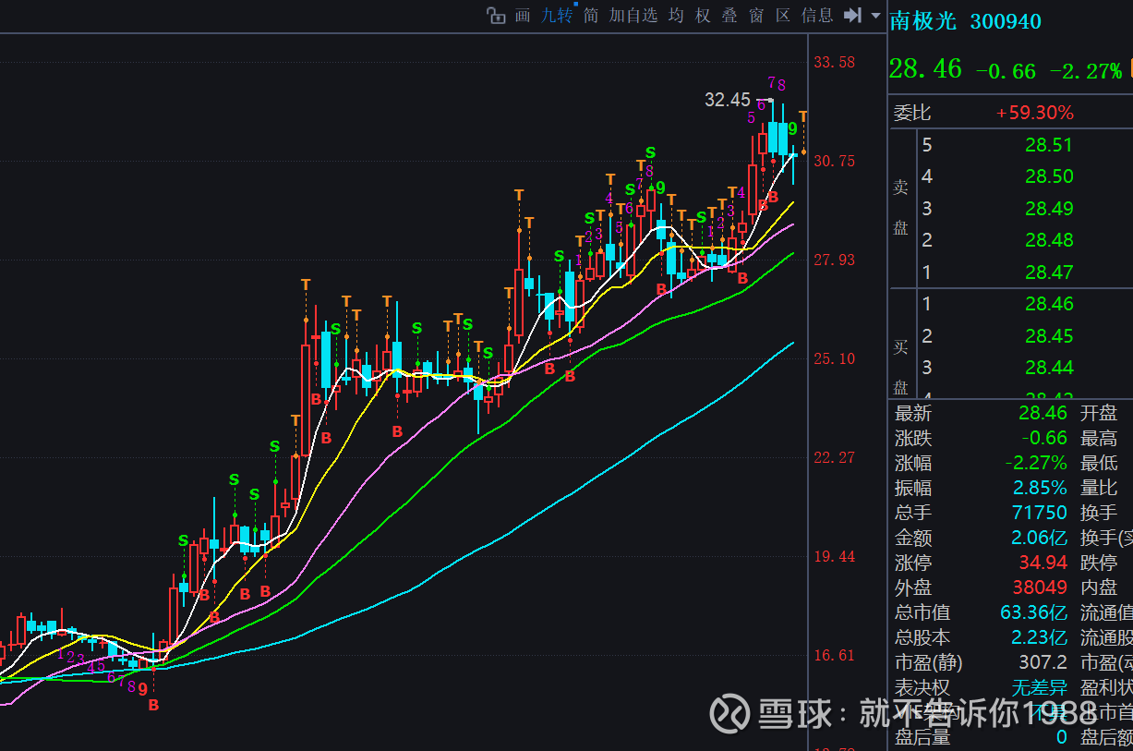The width and height of the screenshot is (1133, 751).
Task: Click the 涨幅 value -2.27% in details
Action: [1036, 463]
